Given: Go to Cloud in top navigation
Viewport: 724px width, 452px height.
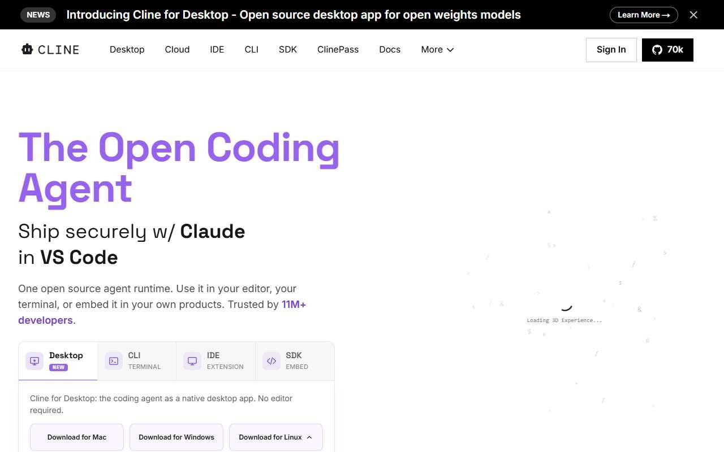Looking at the screenshot, I should pos(177,50).
